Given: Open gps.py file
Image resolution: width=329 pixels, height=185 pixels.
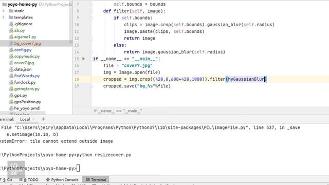Looking at the screenshot, I should (21, 96).
